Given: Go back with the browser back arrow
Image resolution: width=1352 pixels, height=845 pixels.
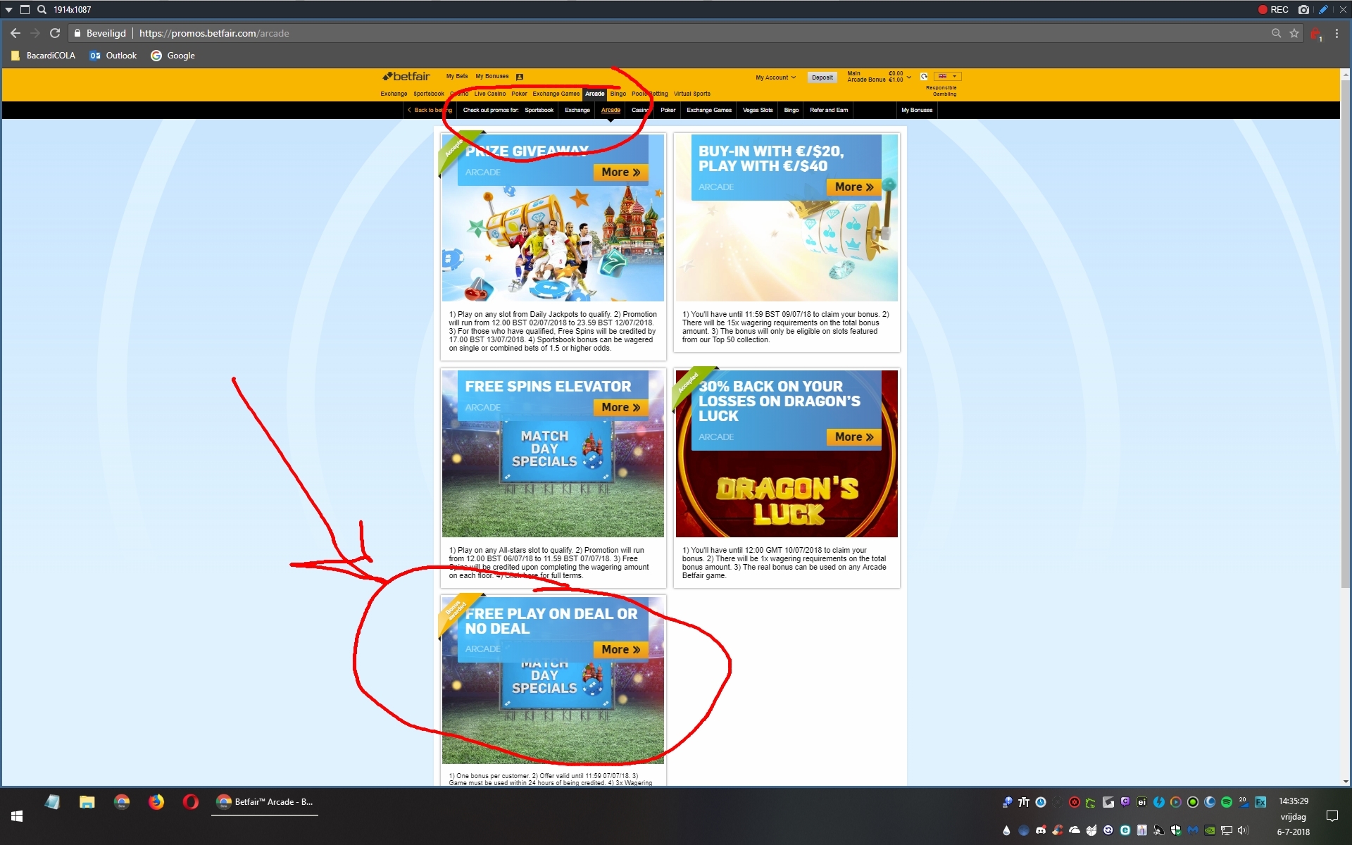Looking at the screenshot, I should click(15, 33).
